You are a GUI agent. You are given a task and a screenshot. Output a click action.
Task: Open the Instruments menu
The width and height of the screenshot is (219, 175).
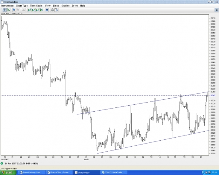[x=7, y=6]
